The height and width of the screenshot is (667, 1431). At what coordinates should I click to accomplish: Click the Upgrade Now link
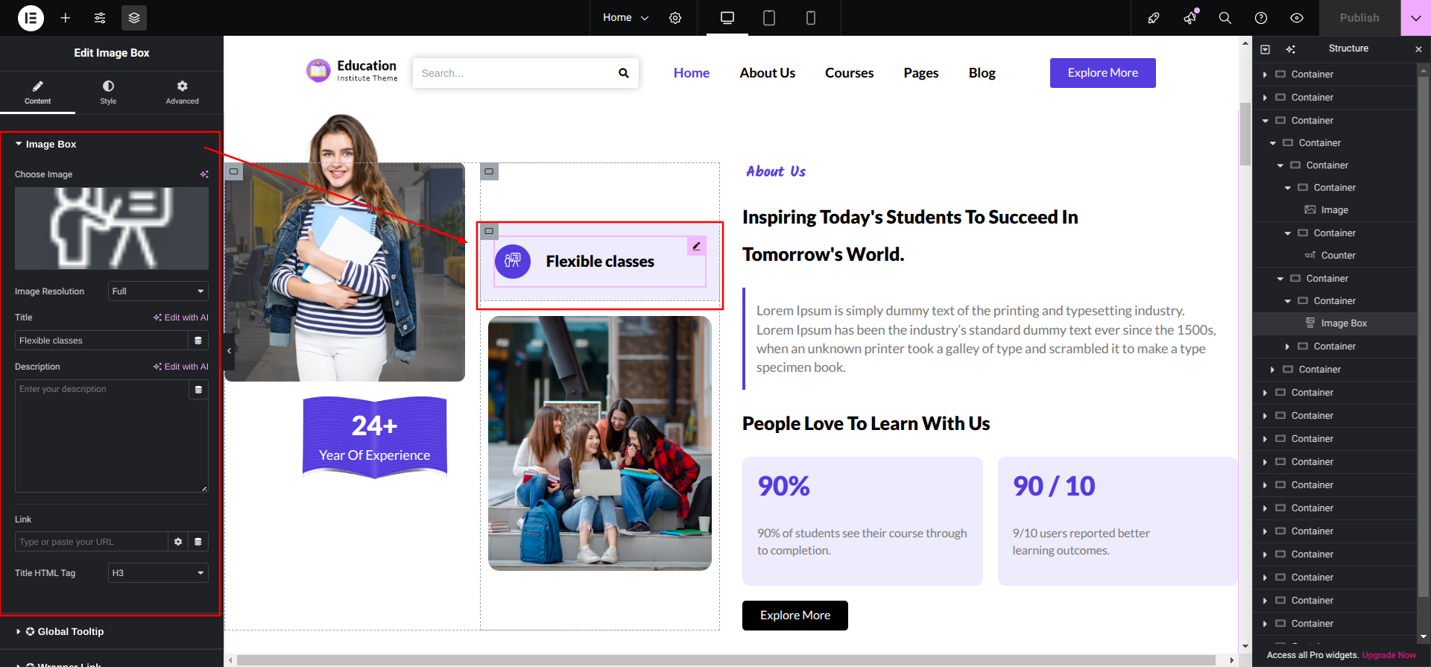pos(1389,655)
